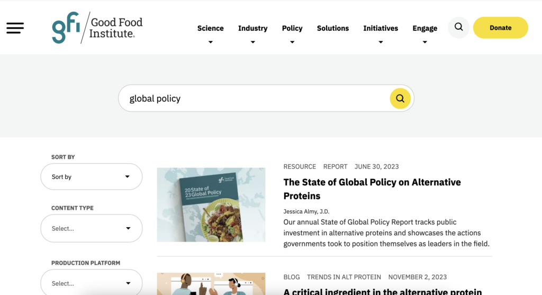Screen dimensions: 542x295
Task: Click the second result's illustrated thumbnail
Action: point(211,283)
